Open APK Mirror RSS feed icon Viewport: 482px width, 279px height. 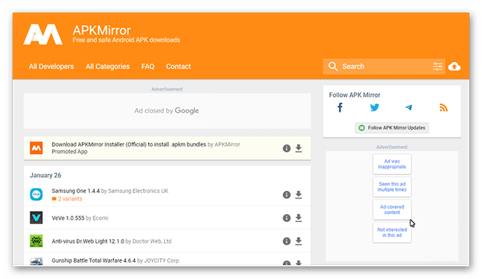coord(443,108)
